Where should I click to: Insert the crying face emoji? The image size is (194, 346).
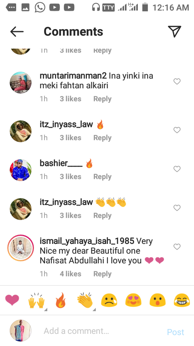tap(109, 300)
